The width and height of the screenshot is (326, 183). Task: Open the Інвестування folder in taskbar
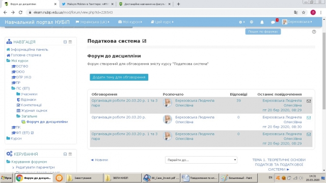pos(84,178)
